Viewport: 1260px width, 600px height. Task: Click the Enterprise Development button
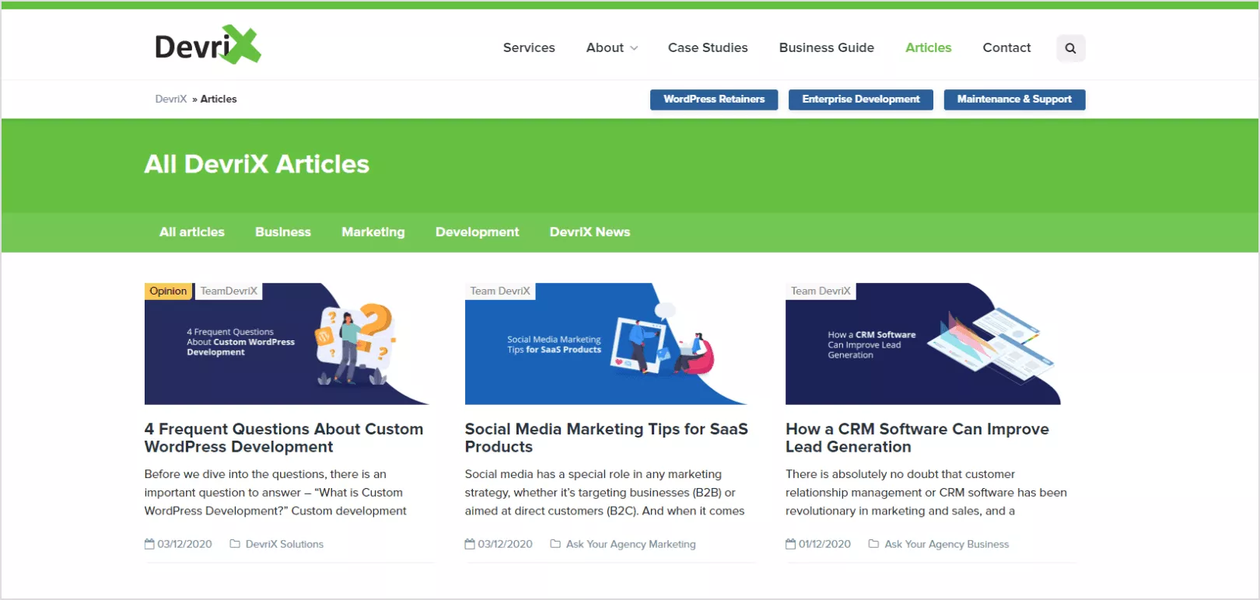coord(861,99)
